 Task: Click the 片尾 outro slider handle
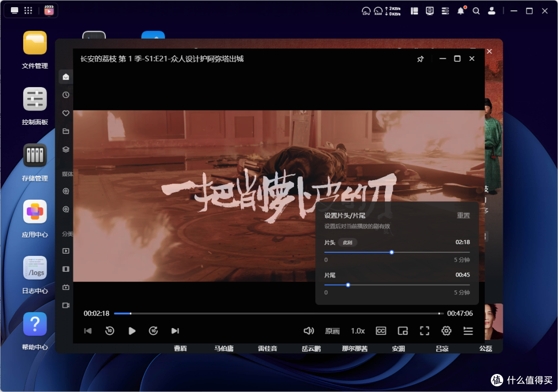pos(348,285)
